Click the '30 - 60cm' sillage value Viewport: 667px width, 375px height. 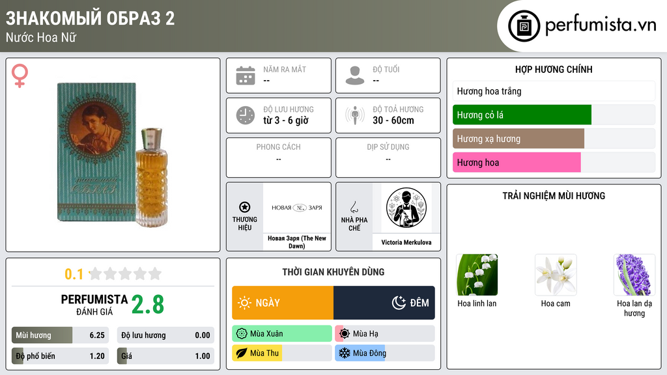tap(393, 120)
